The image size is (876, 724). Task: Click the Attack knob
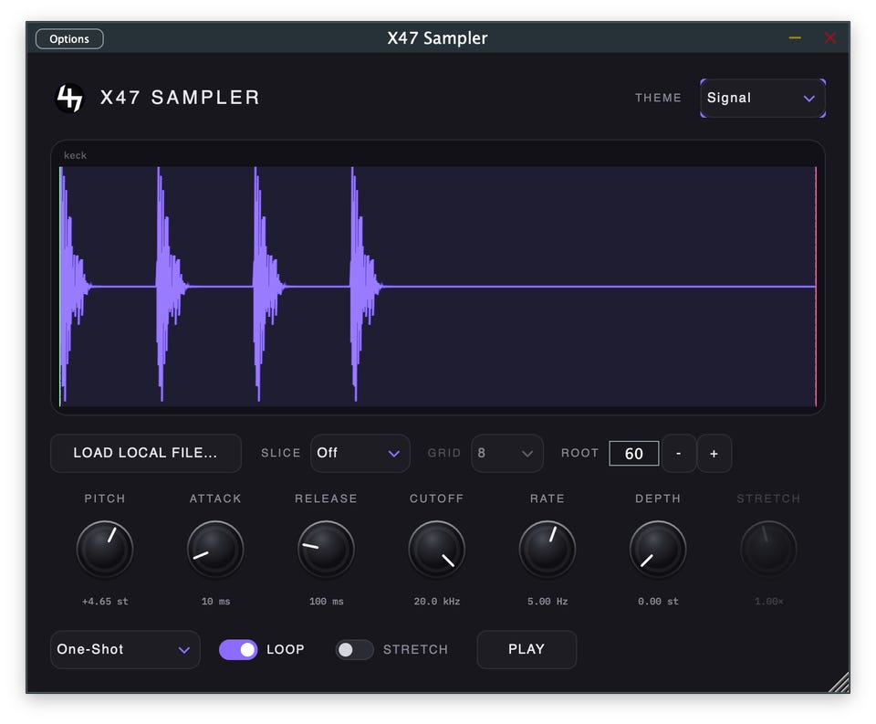(215, 549)
